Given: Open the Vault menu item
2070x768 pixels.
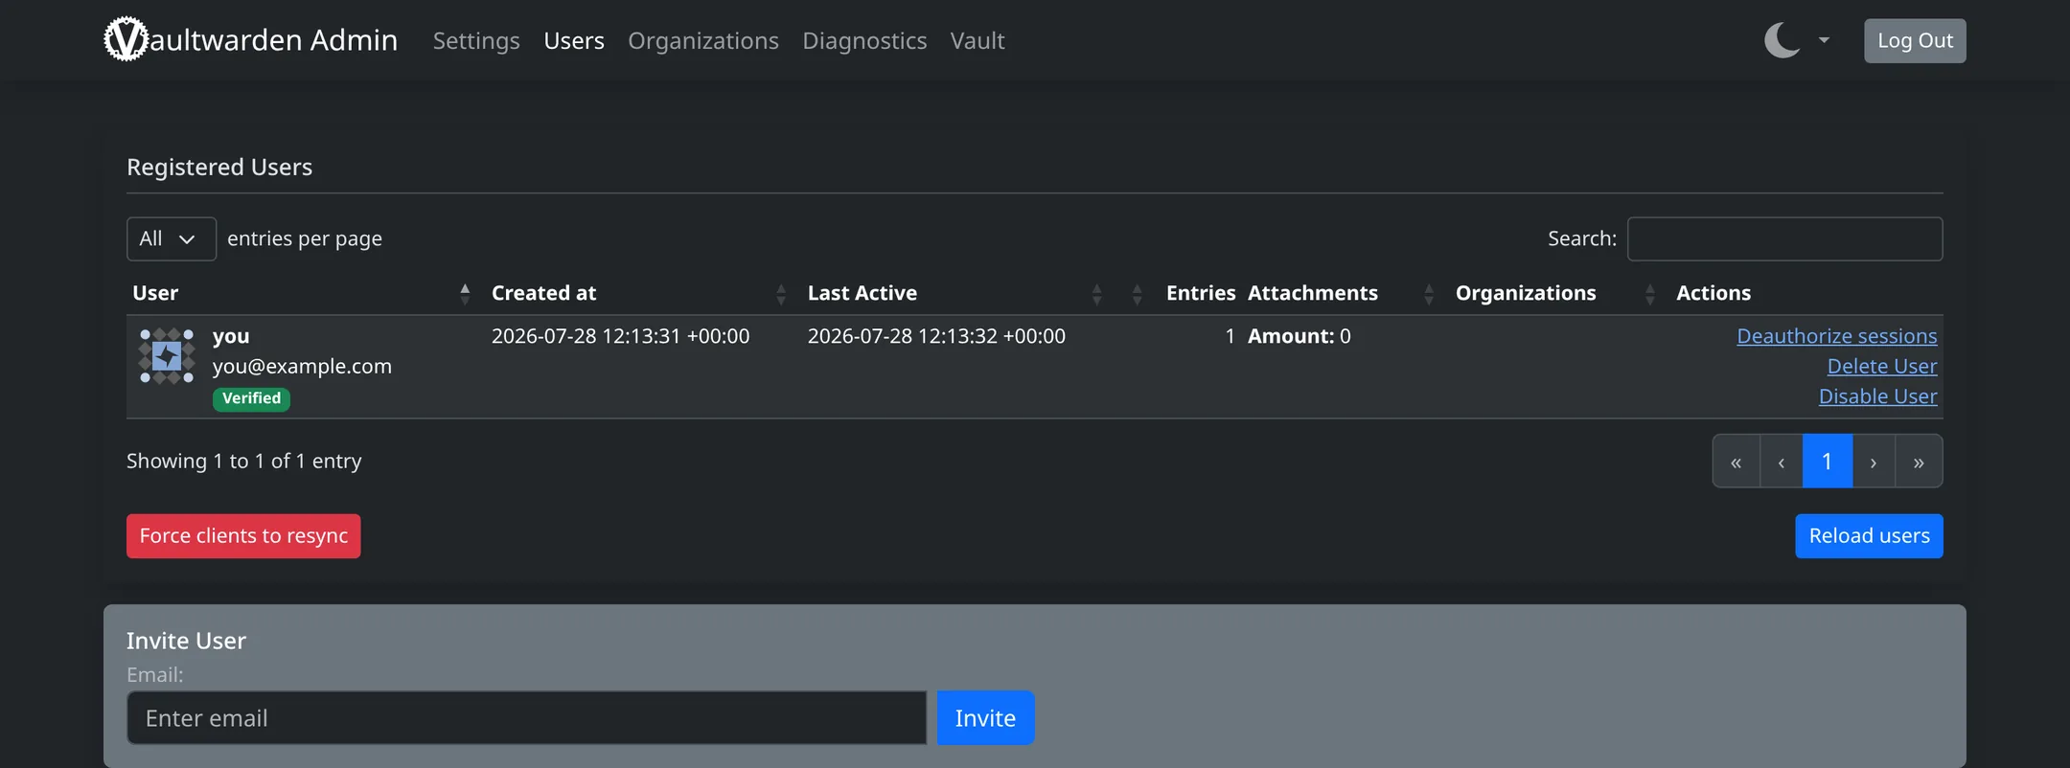Looking at the screenshot, I should [977, 40].
